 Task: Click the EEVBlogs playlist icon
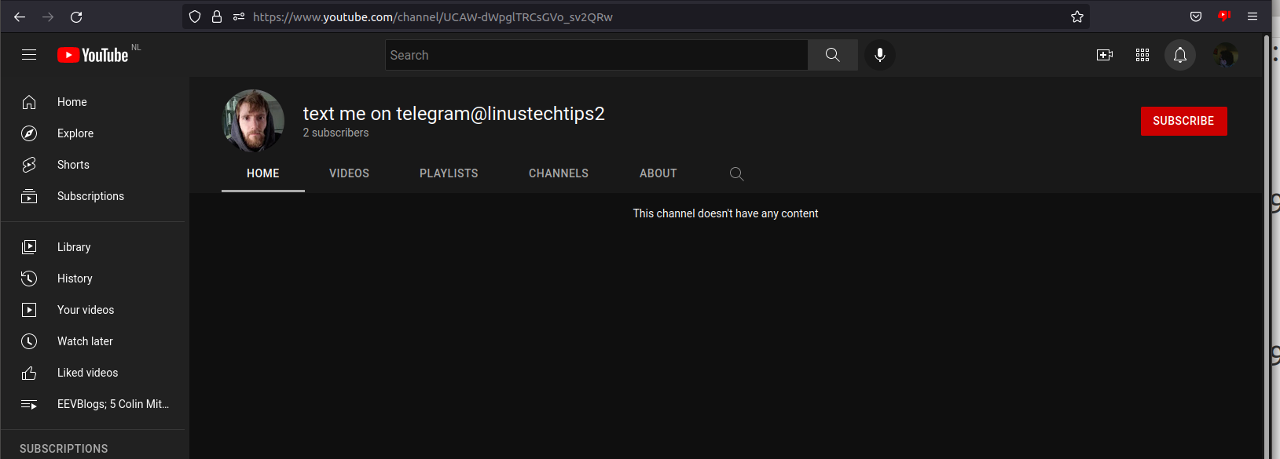pyautogui.click(x=29, y=404)
